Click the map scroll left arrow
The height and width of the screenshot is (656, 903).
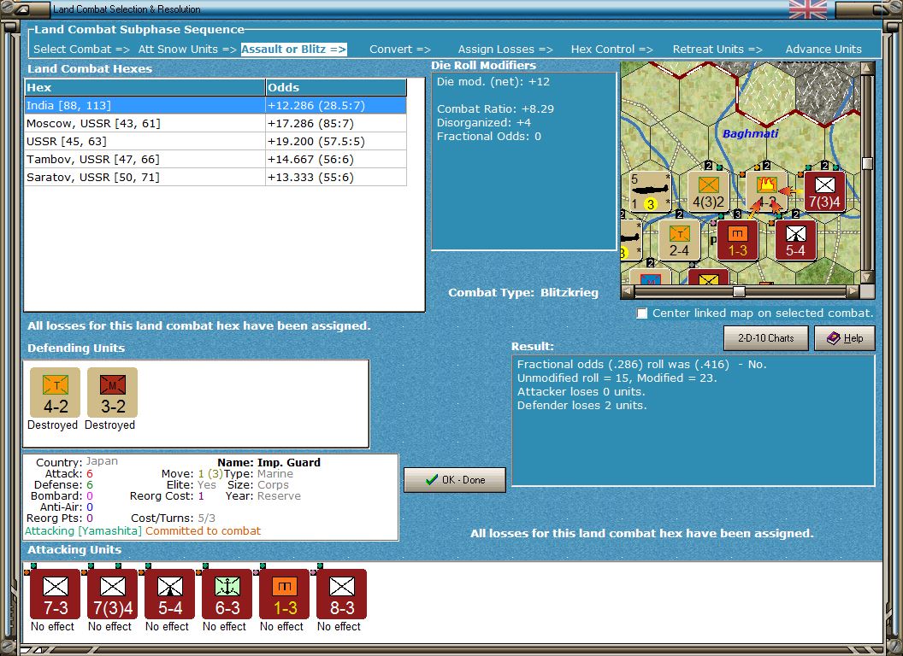pos(628,292)
